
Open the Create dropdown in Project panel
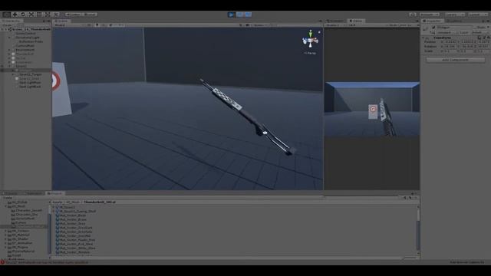tap(8, 198)
